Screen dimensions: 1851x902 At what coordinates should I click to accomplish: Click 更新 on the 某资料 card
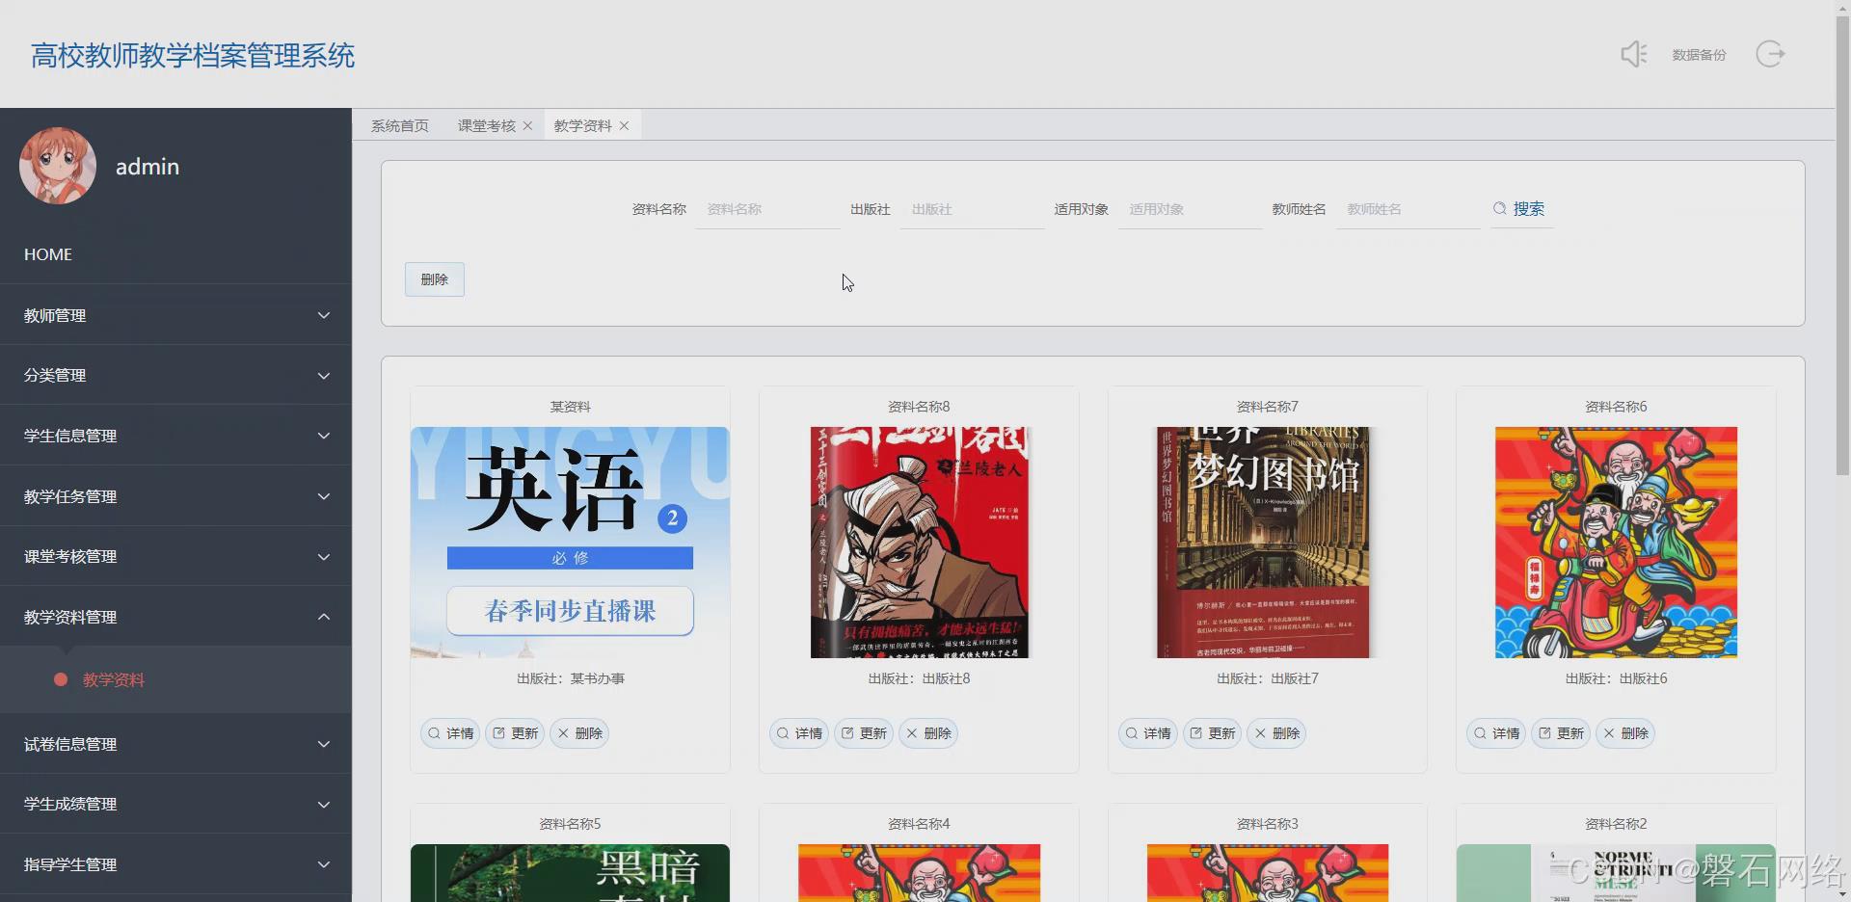pyautogui.click(x=515, y=733)
